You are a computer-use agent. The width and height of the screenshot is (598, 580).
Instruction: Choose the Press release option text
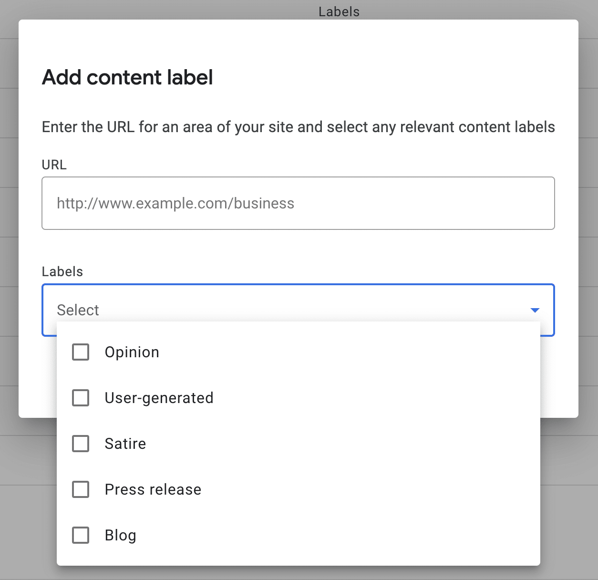[x=153, y=489]
